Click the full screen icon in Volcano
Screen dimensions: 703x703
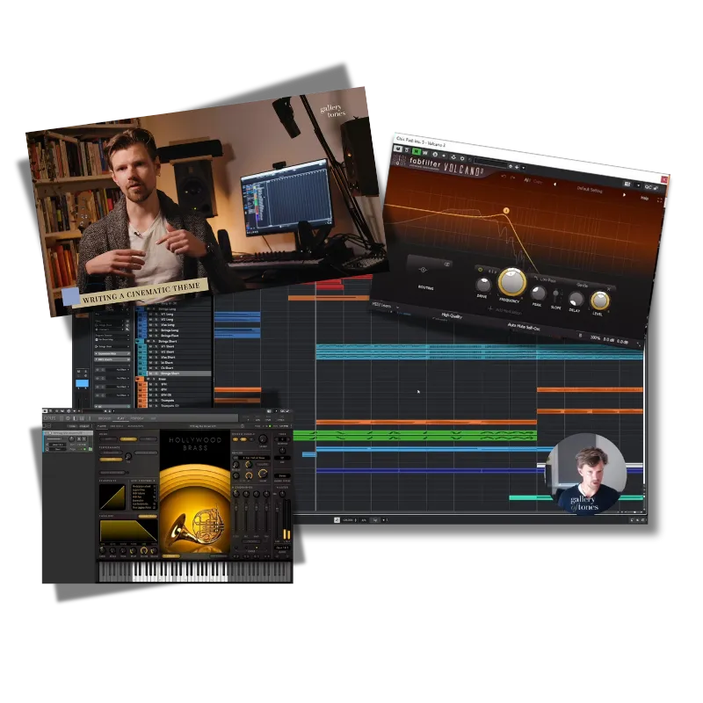tap(659, 200)
